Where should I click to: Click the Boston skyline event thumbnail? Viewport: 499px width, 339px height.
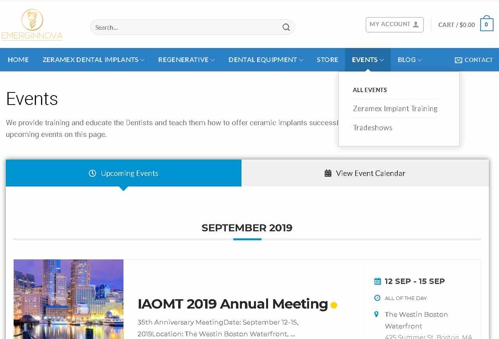[68, 299]
